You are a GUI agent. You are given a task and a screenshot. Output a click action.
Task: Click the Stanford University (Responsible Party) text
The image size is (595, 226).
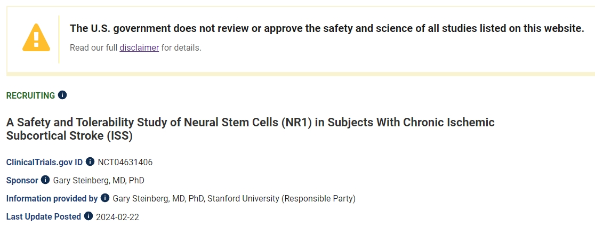pos(281,198)
